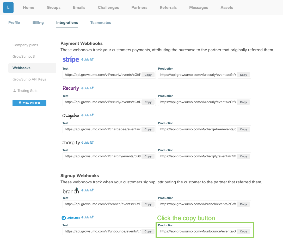This screenshot has width=283, height=248.
Task: Open the Partners page
Action: tap(139, 8)
